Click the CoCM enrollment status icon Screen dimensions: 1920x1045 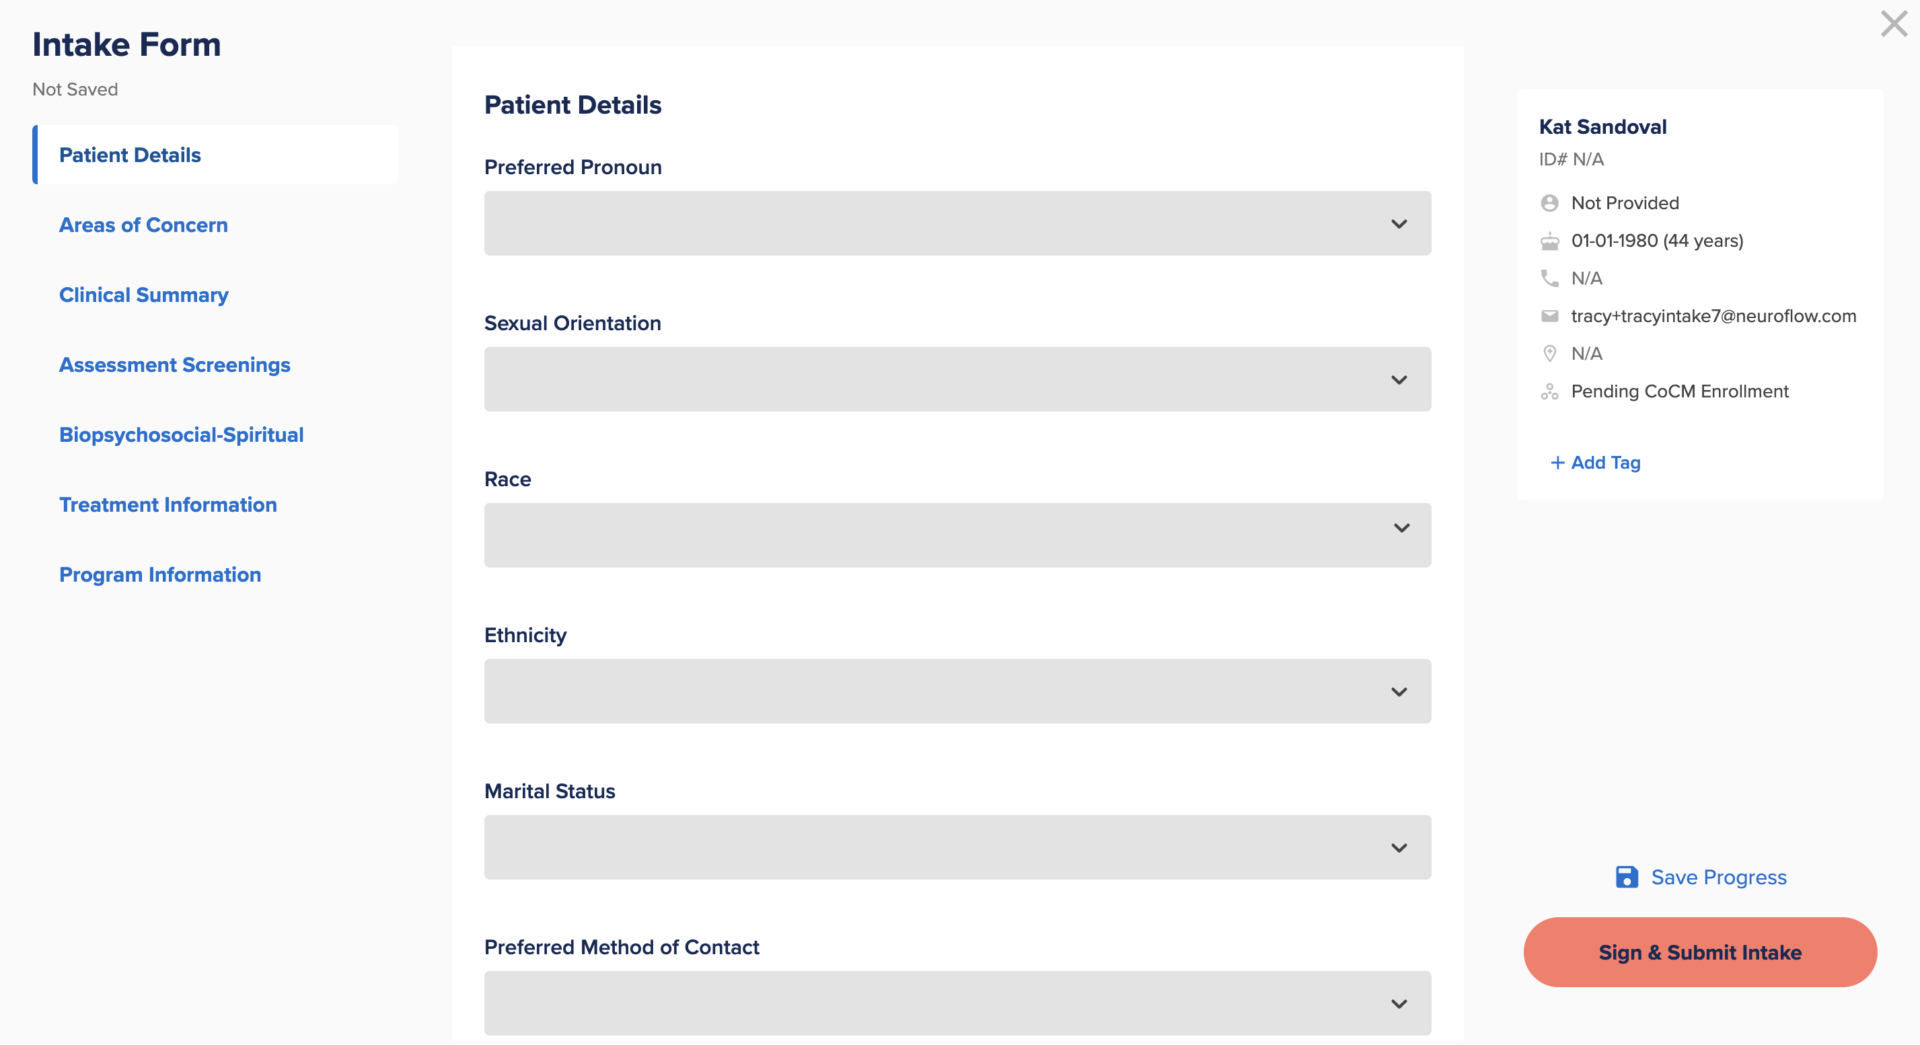tap(1549, 391)
